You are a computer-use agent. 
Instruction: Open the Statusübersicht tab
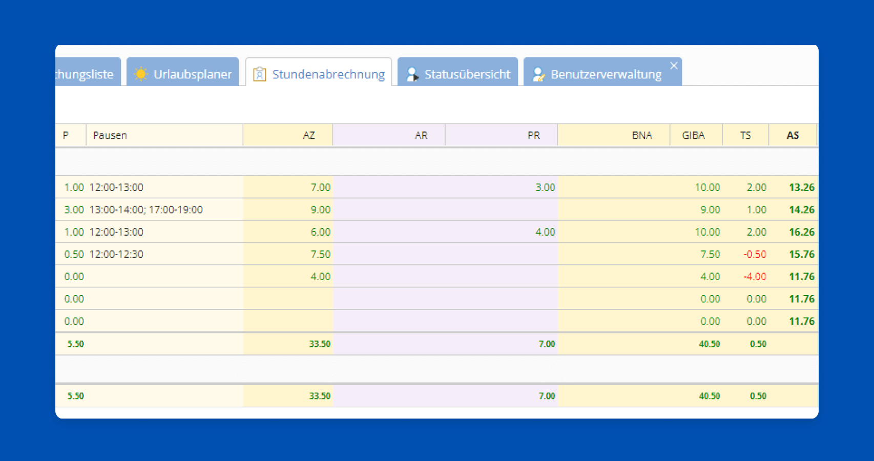click(x=467, y=74)
